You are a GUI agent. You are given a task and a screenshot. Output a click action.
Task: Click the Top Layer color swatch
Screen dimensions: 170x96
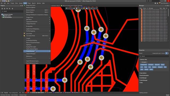pos(31,93)
